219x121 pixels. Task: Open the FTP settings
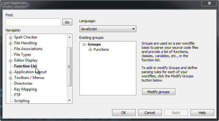17,95
